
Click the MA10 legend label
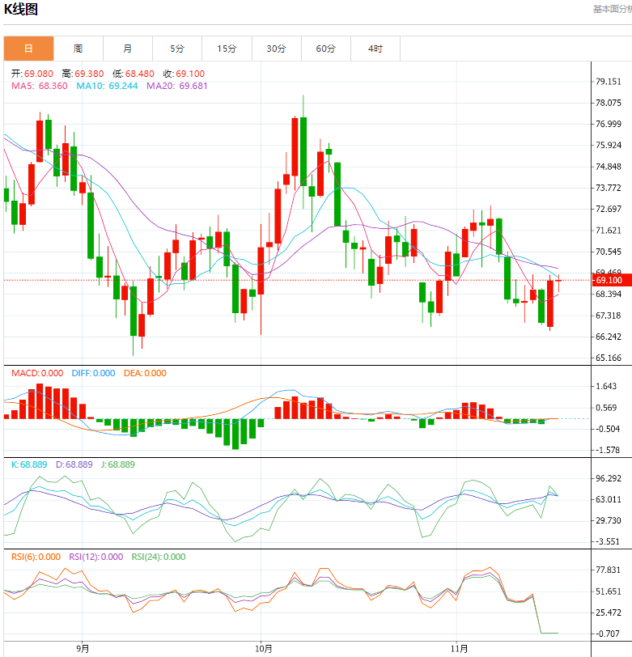click(108, 85)
